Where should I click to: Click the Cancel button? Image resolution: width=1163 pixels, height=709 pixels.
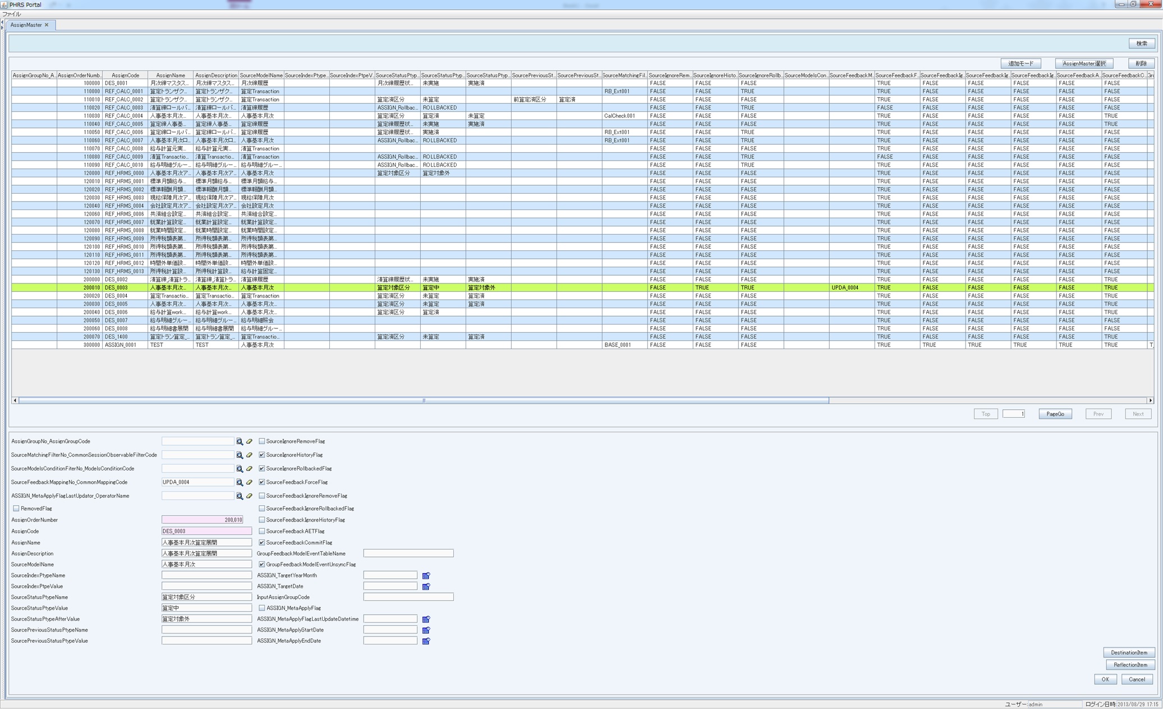point(1137,679)
